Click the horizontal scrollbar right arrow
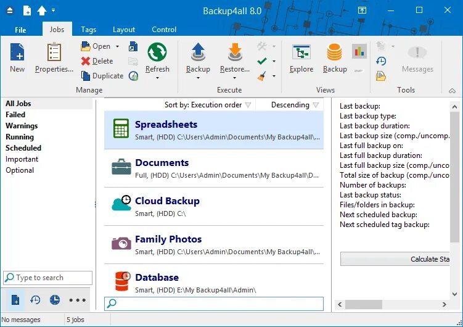463x327 pixels. click(x=444, y=304)
